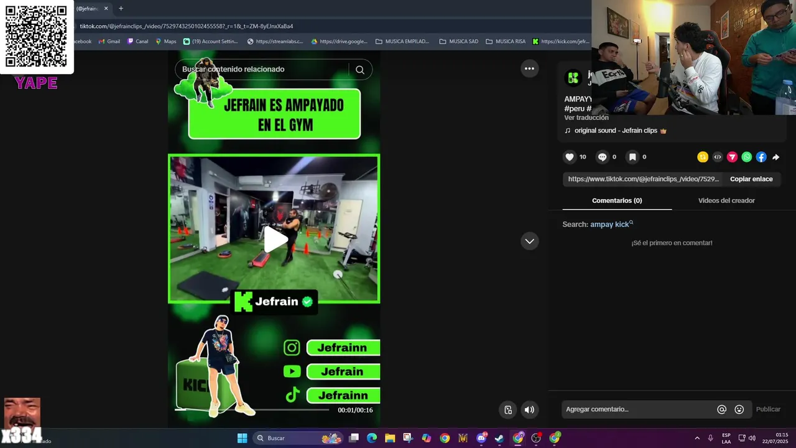Like the video with the heart icon
Screen dimensions: 796x448
point(569,157)
